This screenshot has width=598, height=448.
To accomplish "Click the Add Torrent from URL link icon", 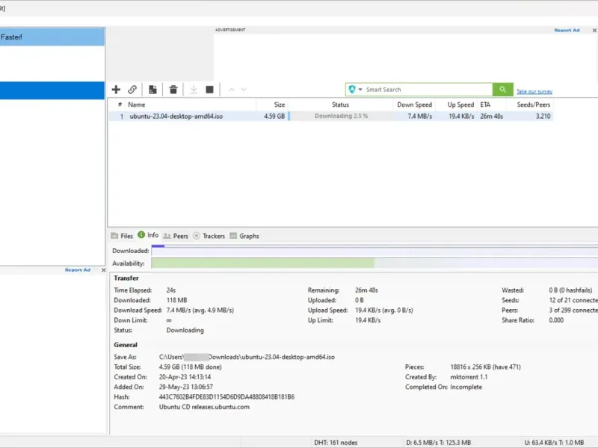I will tap(132, 90).
